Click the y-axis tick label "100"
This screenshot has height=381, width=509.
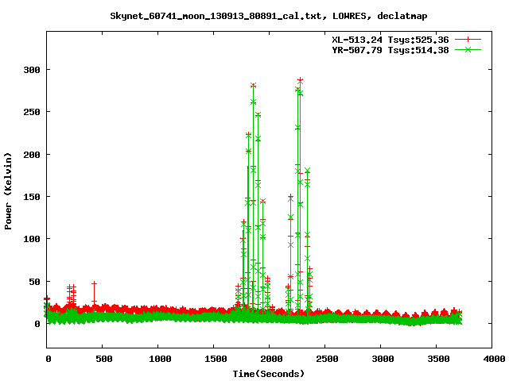pos(32,239)
